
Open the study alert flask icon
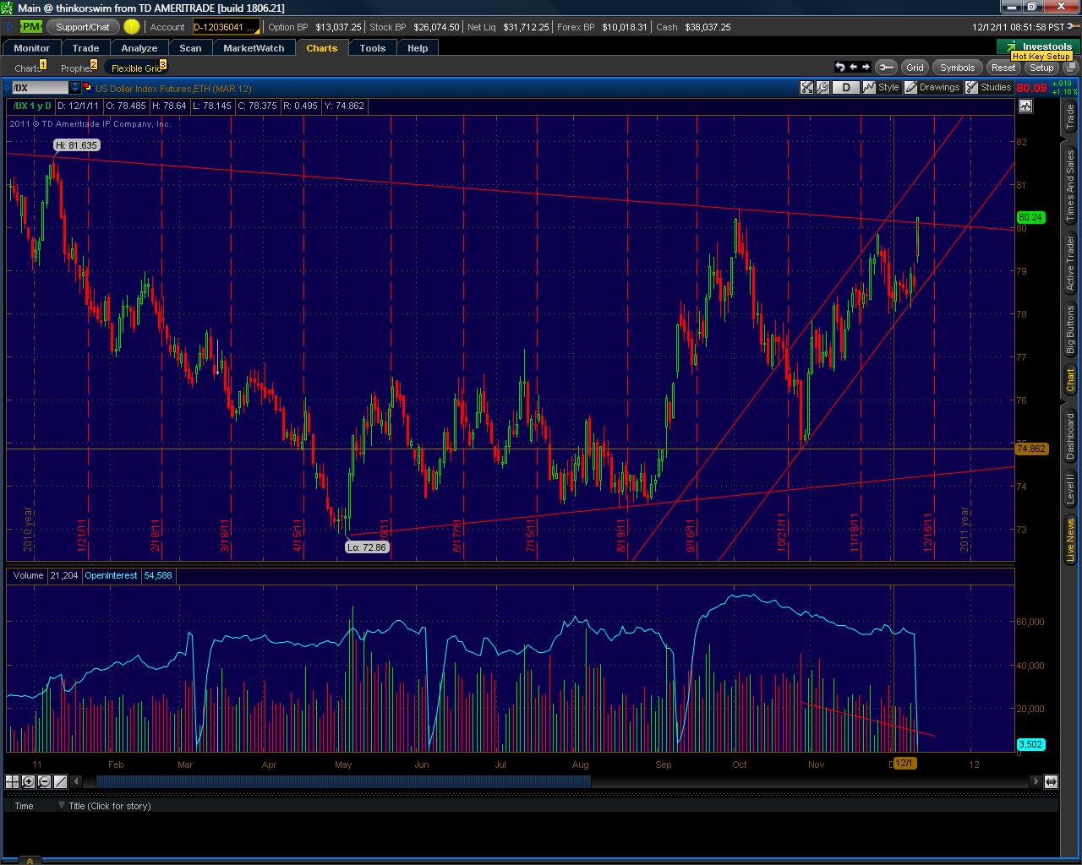coord(807,87)
